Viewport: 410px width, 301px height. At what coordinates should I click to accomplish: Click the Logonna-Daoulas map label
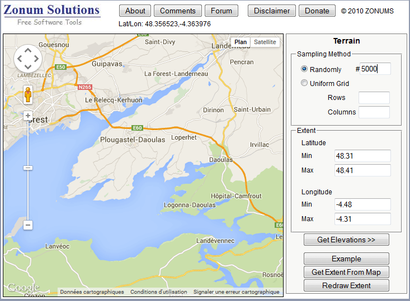190,205
